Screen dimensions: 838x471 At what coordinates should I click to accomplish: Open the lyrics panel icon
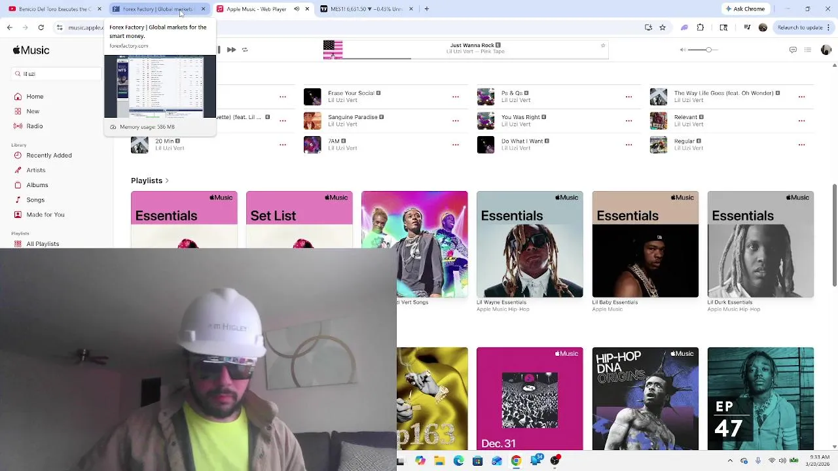(793, 50)
